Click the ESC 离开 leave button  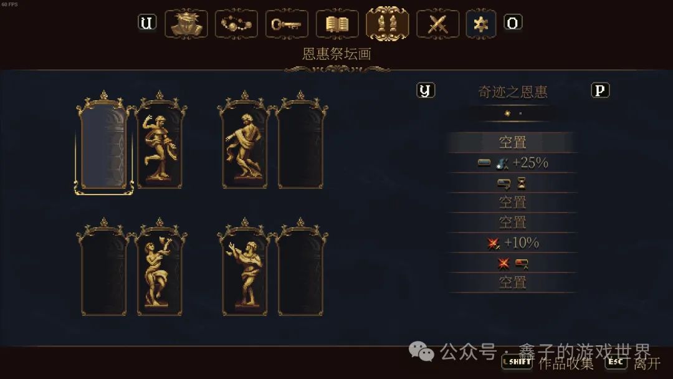(632, 363)
